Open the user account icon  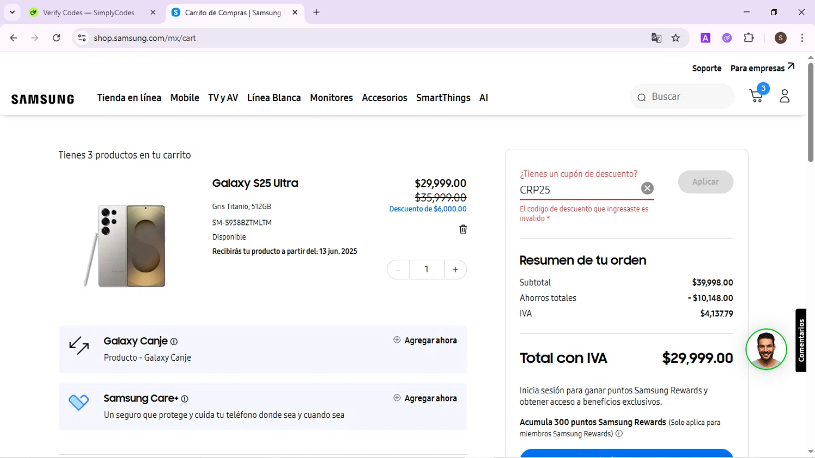click(x=785, y=96)
